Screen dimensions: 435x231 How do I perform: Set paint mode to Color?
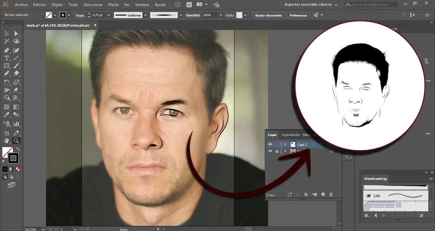click(x=5, y=169)
